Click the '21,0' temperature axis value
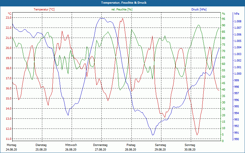The height and width of the screenshot is (153, 245). [9, 38]
